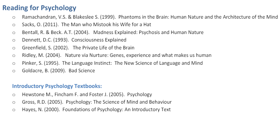Screen dimensions: 280x118
Task: Select the Dennett 'Consciousness Explained' line
Action: [74, 40]
